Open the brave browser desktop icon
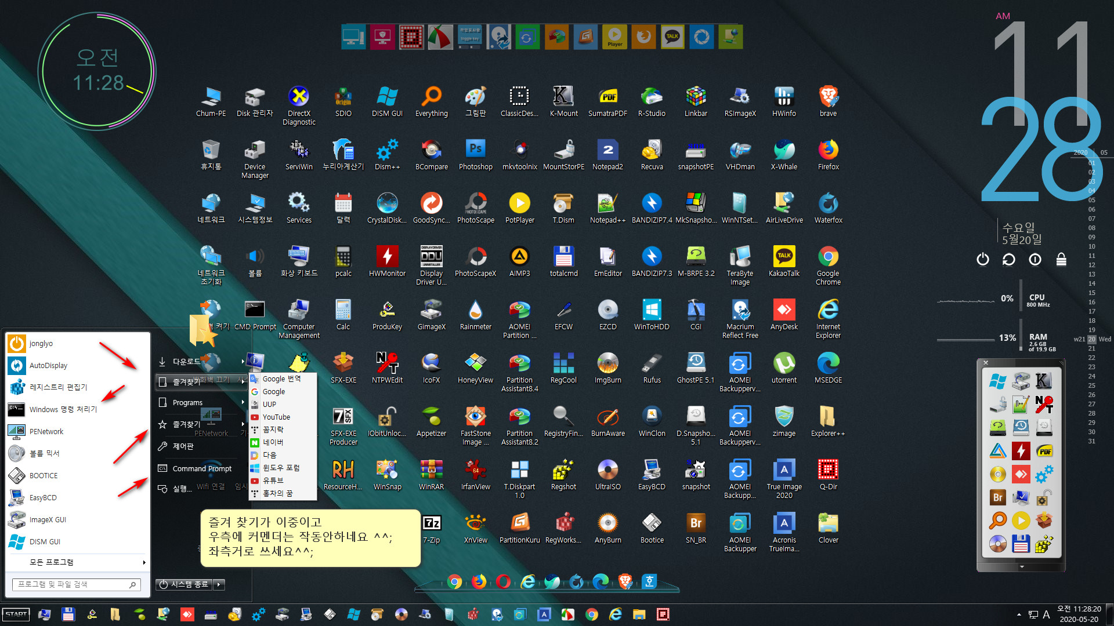Screen dimensions: 1114x626 point(828,101)
